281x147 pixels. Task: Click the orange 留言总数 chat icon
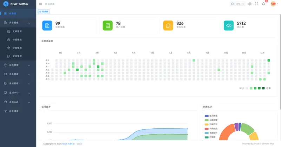coord(168,25)
